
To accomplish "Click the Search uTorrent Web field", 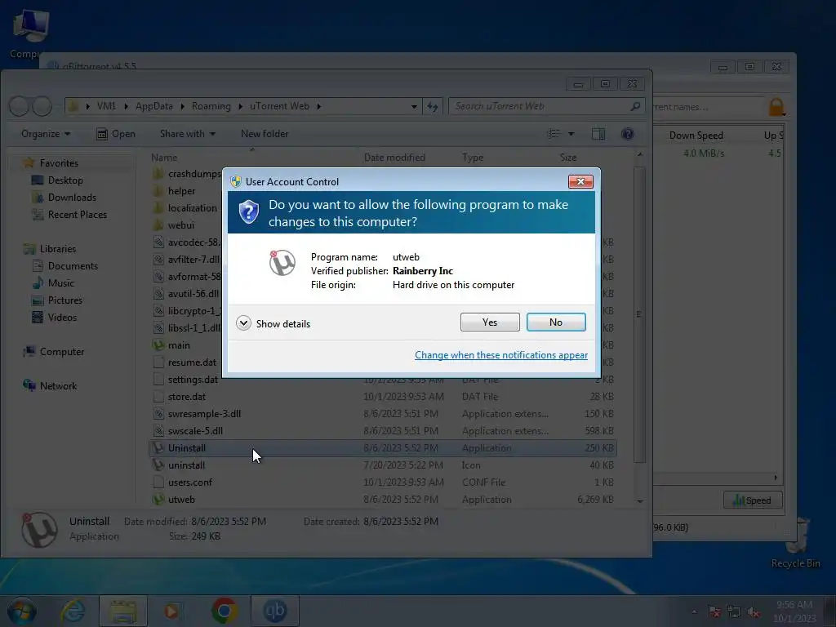I will pos(546,106).
